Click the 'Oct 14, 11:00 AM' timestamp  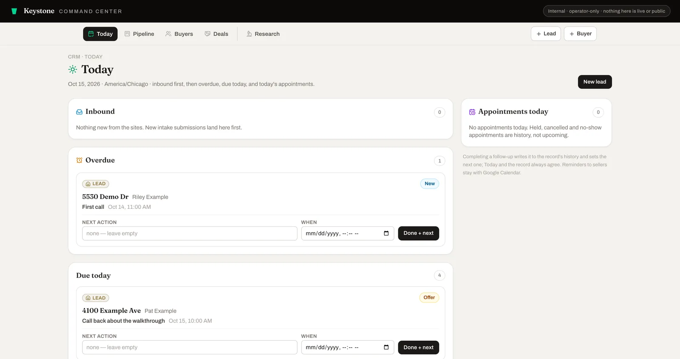(129, 207)
